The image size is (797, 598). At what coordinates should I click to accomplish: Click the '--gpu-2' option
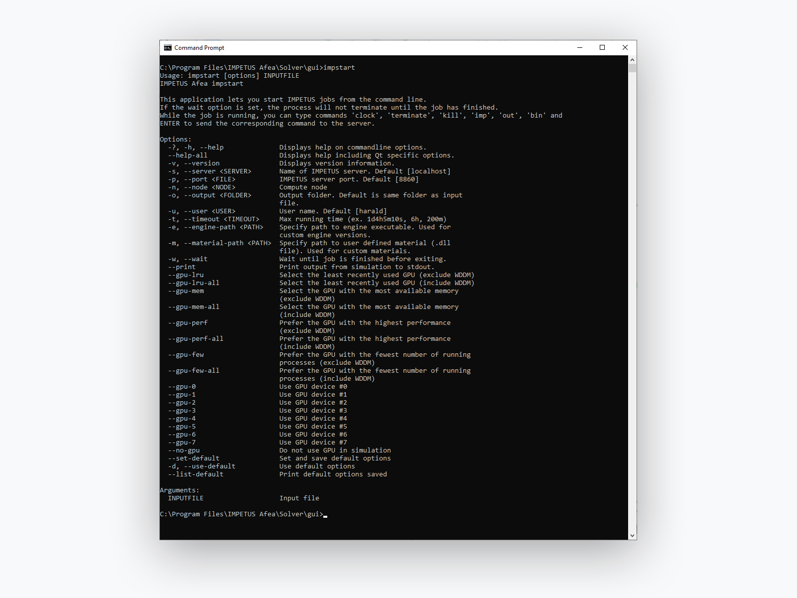point(182,403)
